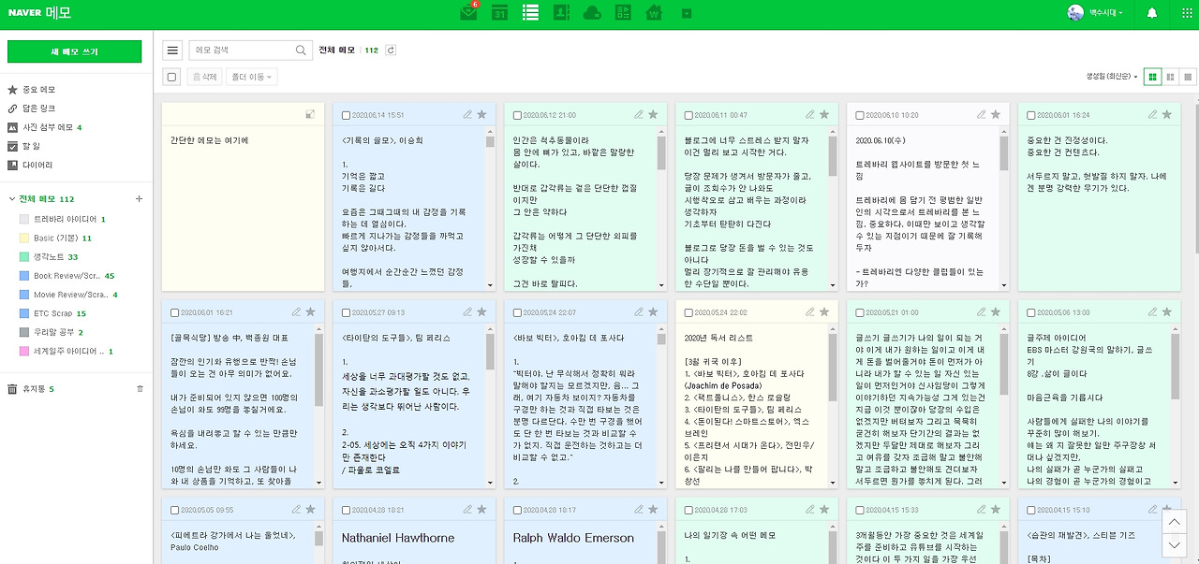Edit the 2020.06.14 15:51 memo
Image resolution: width=1199 pixels, height=564 pixels.
467,114
